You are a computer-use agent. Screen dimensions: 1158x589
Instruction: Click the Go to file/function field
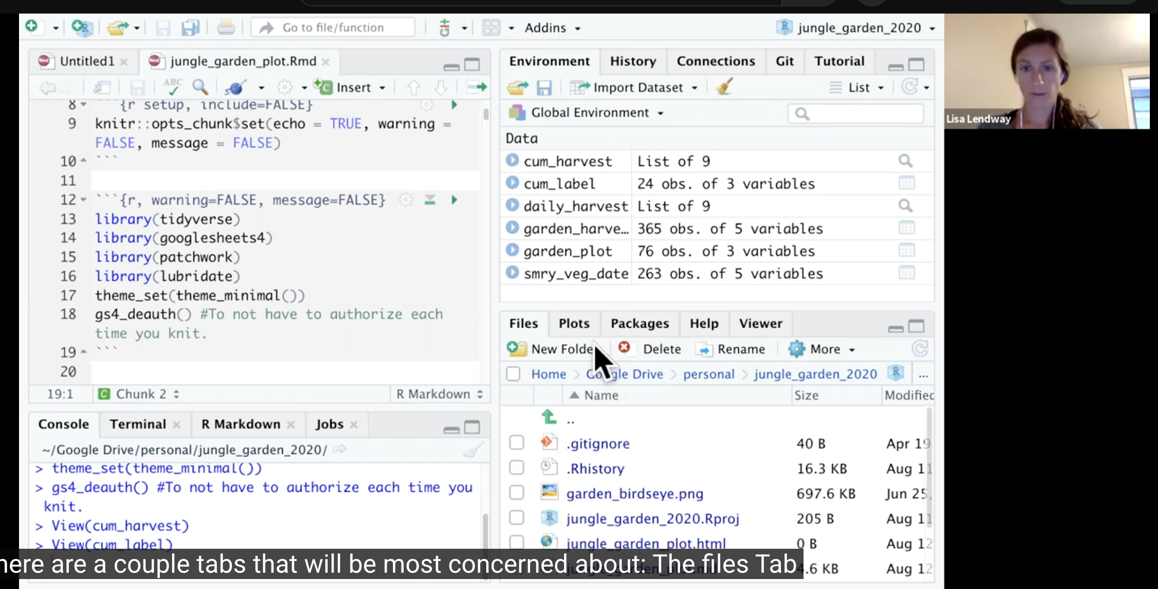[x=333, y=28]
